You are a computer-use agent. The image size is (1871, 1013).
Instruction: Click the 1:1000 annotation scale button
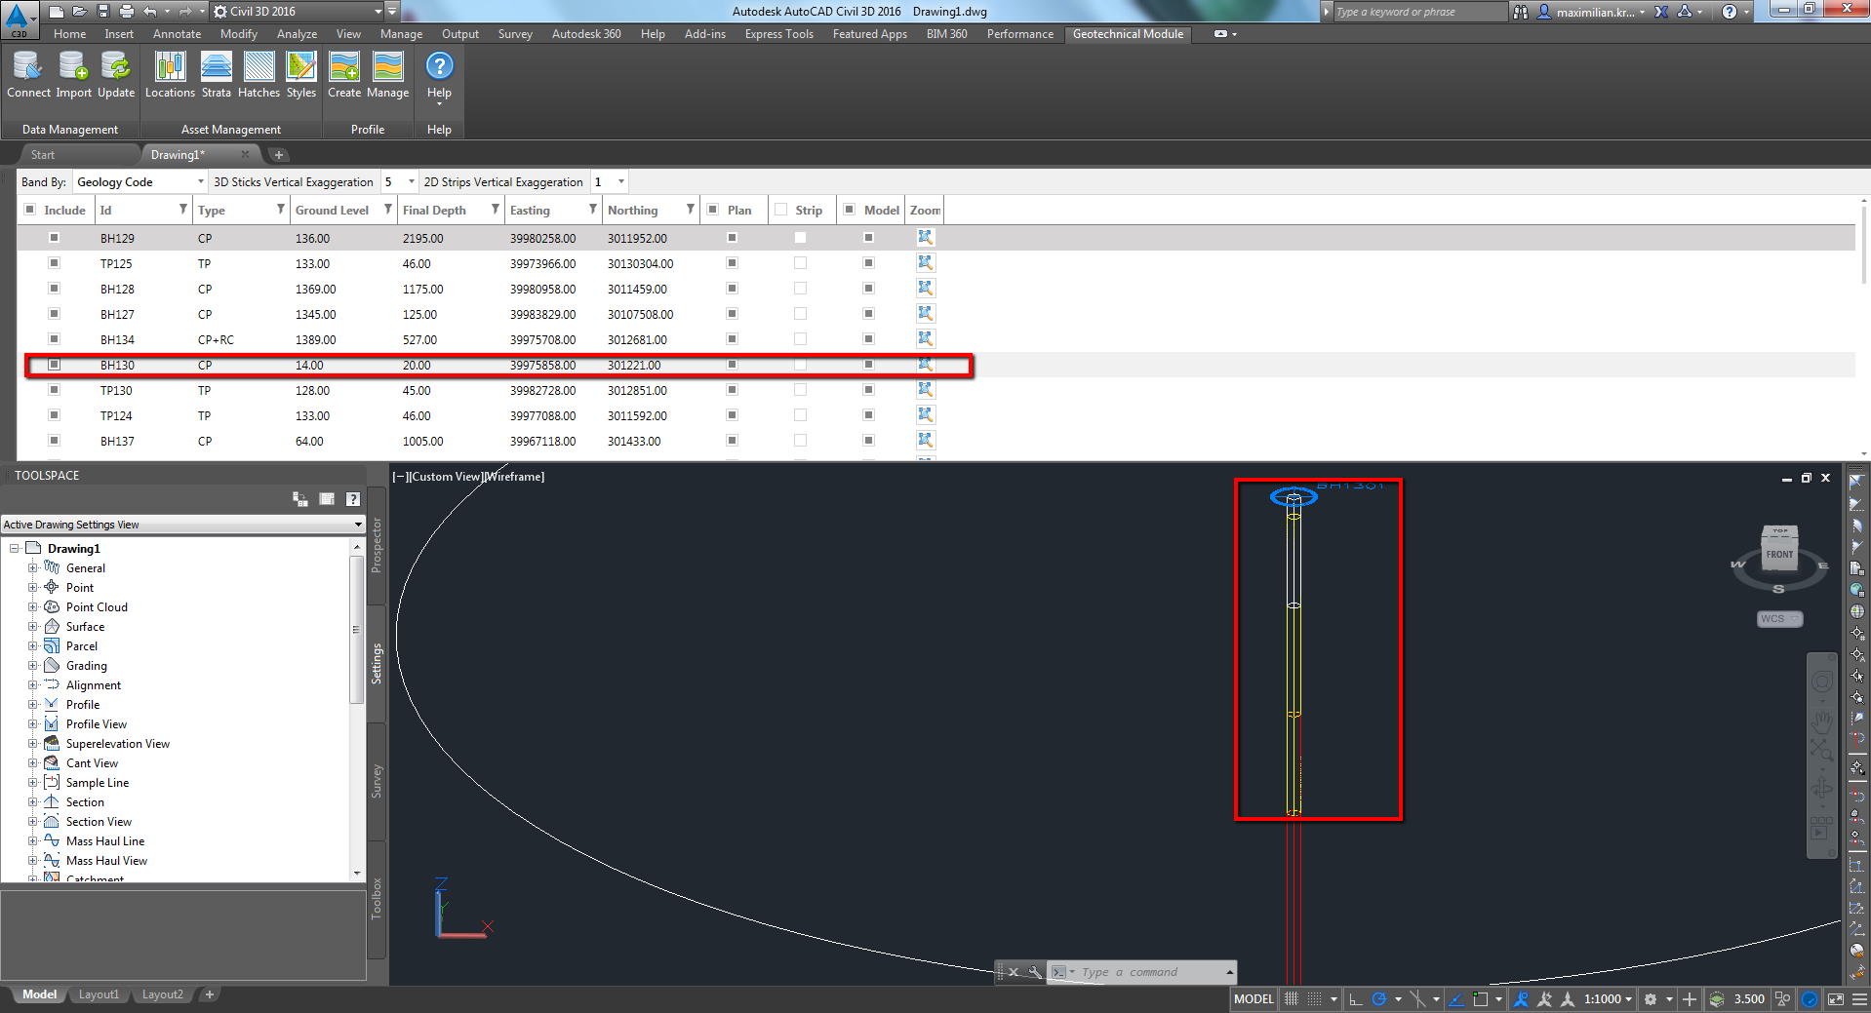pyautogui.click(x=1608, y=998)
